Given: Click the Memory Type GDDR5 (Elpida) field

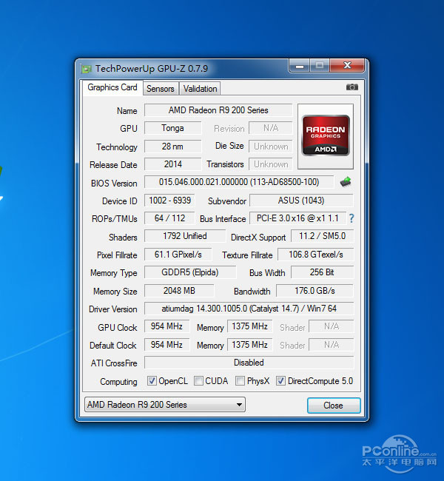Looking at the screenshot, I should [190, 272].
